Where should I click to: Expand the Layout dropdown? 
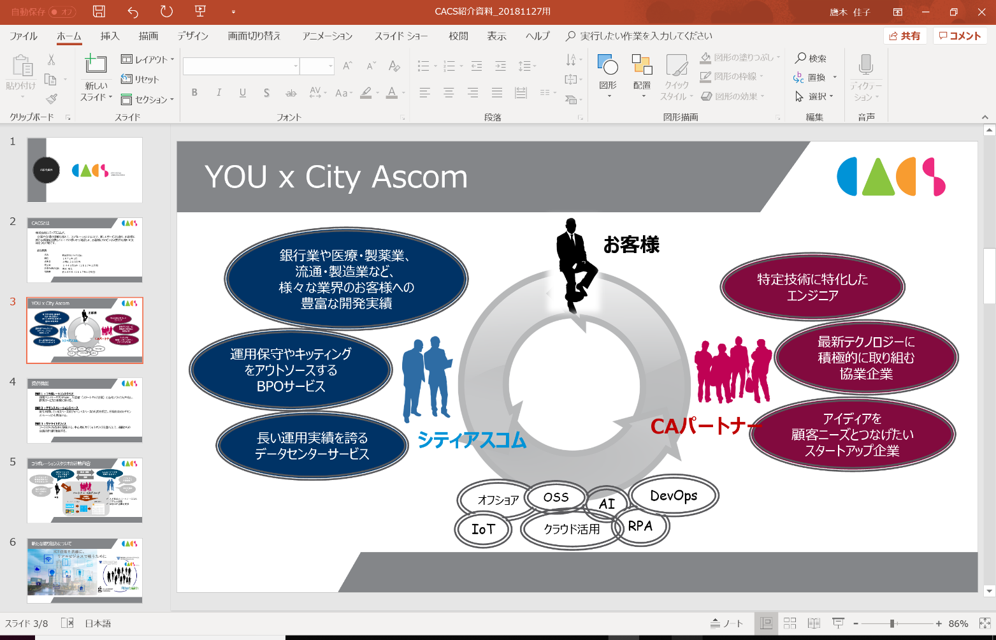point(148,59)
